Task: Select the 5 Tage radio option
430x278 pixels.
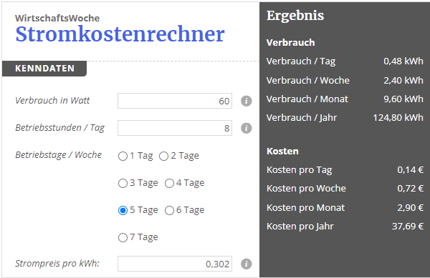Action: click(x=123, y=211)
